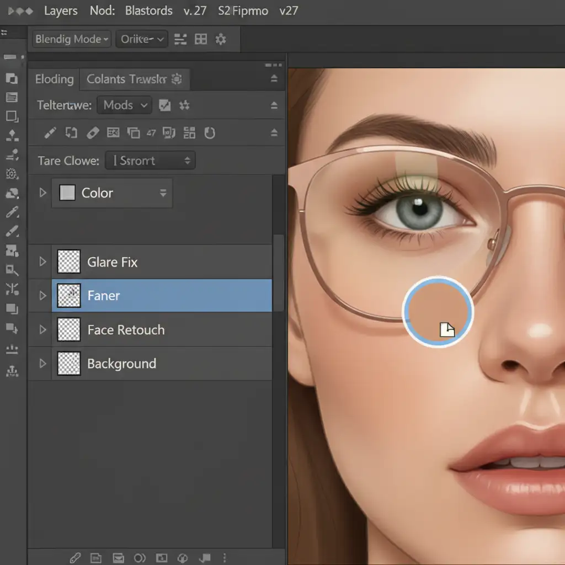Expand the Glare Fix layer arrow

[x=42, y=262]
